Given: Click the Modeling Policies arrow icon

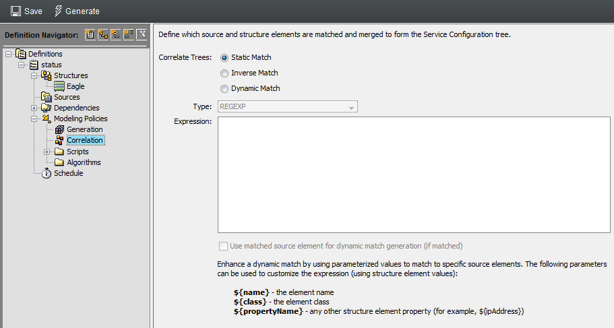Looking at the screenshot, I should (x=47, y=119).
